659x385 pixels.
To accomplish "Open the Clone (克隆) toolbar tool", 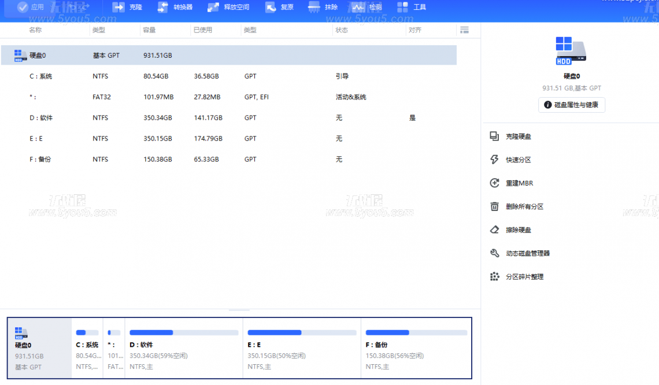I will coord(127,7).
